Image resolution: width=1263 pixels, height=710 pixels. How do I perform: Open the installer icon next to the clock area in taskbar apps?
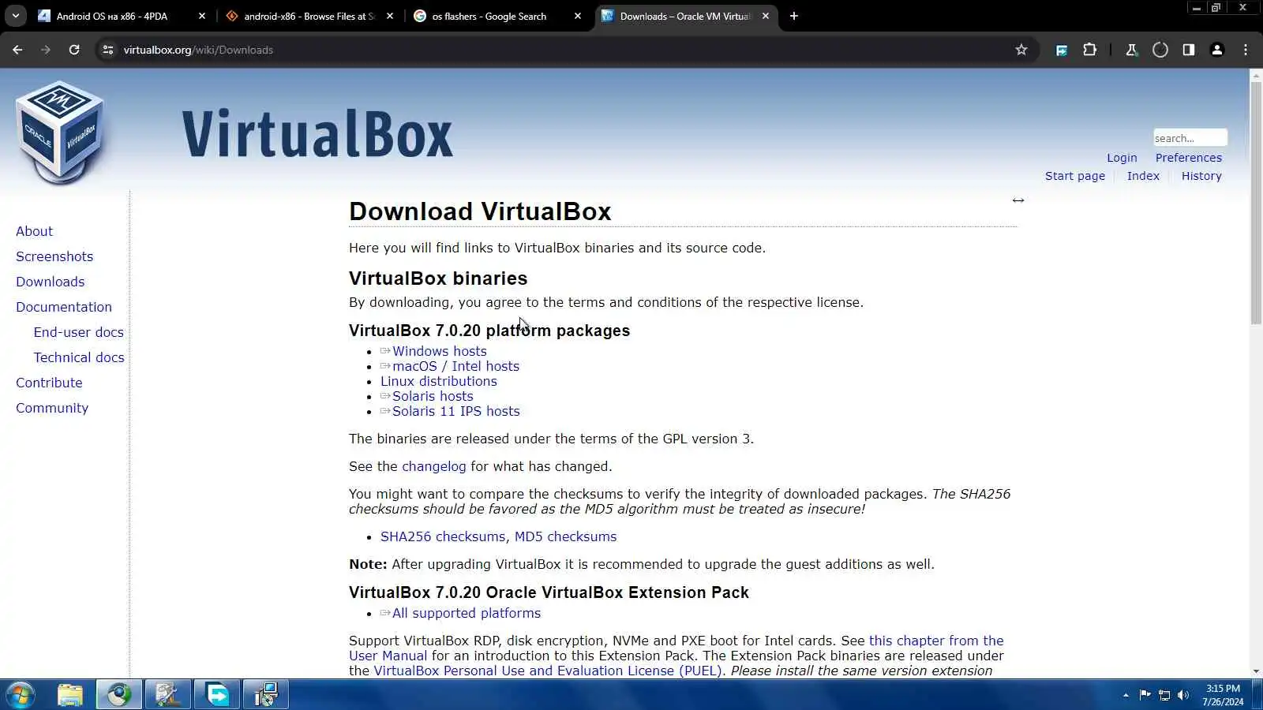pyautogui.click(x=266, y=694)
